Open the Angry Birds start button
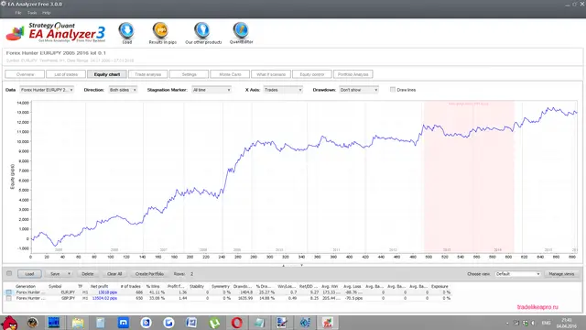Viewport: 586px width, 330px height. [9, 323]
